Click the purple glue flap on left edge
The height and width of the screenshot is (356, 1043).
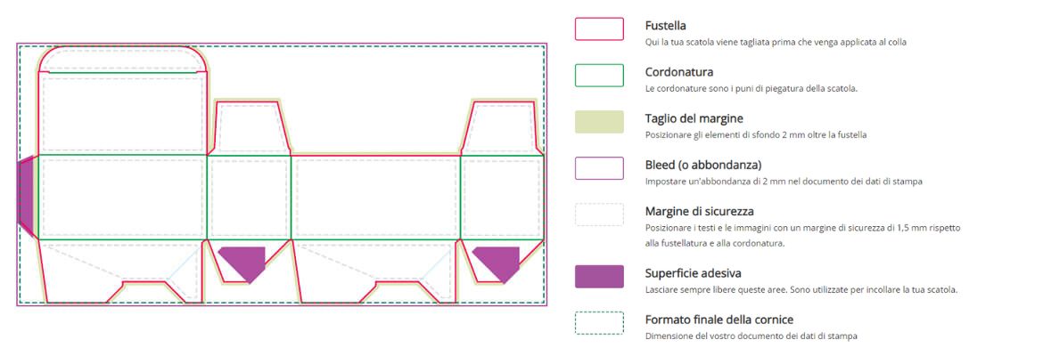[x=26, y=194]
